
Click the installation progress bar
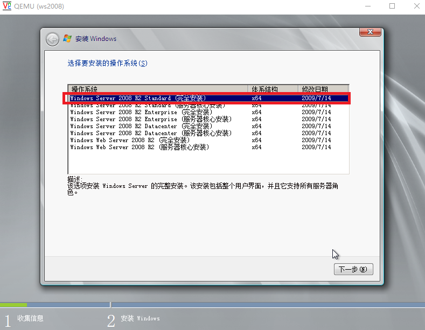click(212, 305)
